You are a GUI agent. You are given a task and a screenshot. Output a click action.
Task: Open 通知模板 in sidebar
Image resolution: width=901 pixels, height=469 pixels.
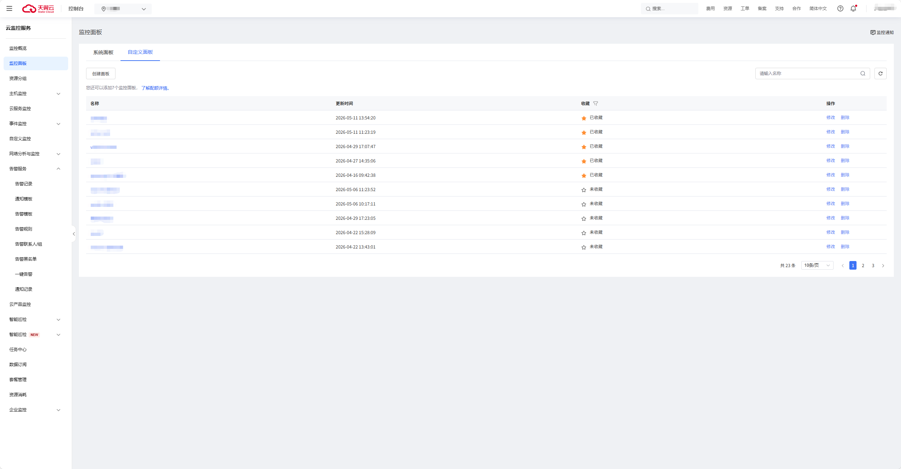pos(24,199)
